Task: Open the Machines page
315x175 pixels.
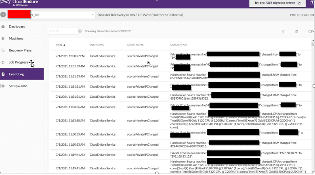Action: (x=16, y=39)
